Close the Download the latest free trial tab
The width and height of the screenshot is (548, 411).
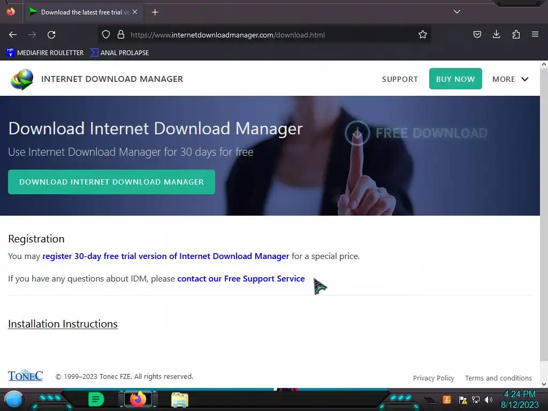[135, 12]
